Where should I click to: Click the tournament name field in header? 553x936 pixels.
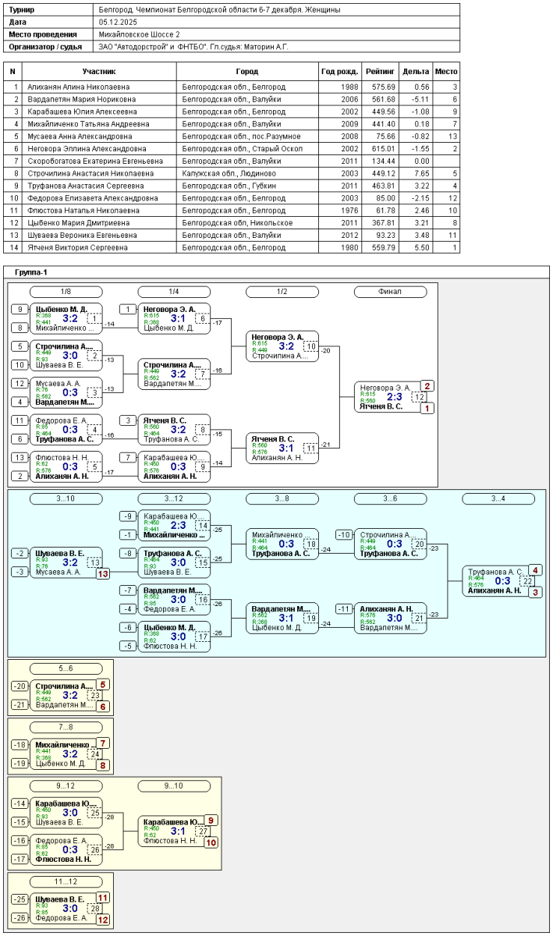coord(276,10)
